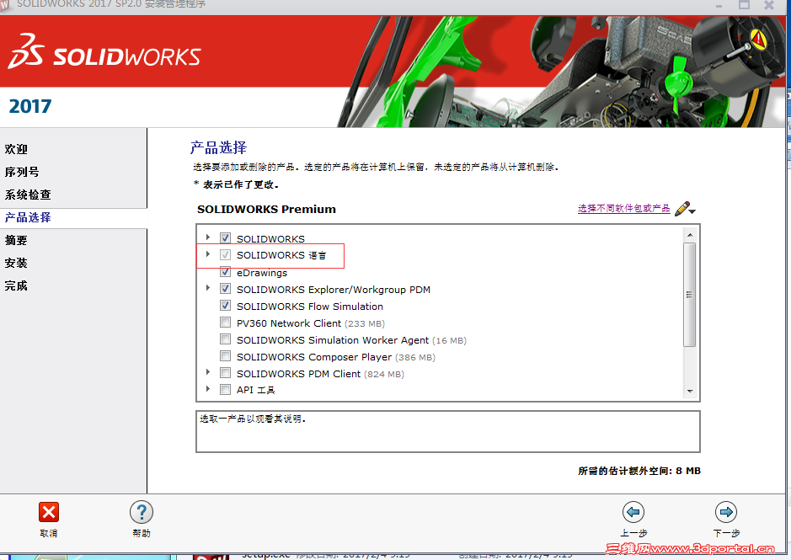Expand the SOLIDWORKS PDM Client node
791x560 pixels.
[x=208, y=372]
